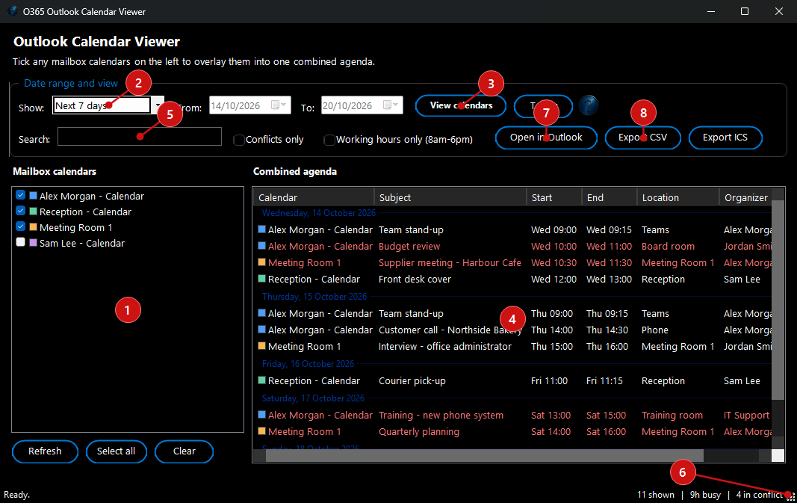Screen dimensions: 797x503
Task: Refresh the mailbox calendars list
Action: [46, 451]
